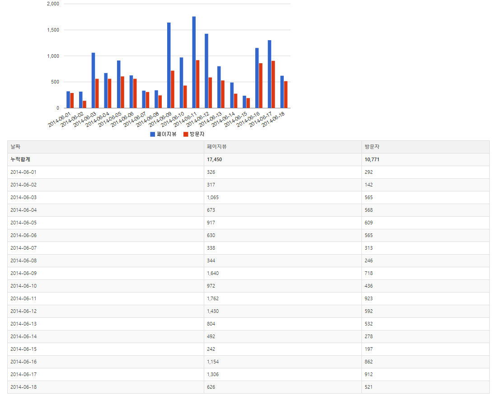Viewport: 497px width, 400px height.
Task: Click the red 방문자 legend swatch
Action: tap(185, 135)
